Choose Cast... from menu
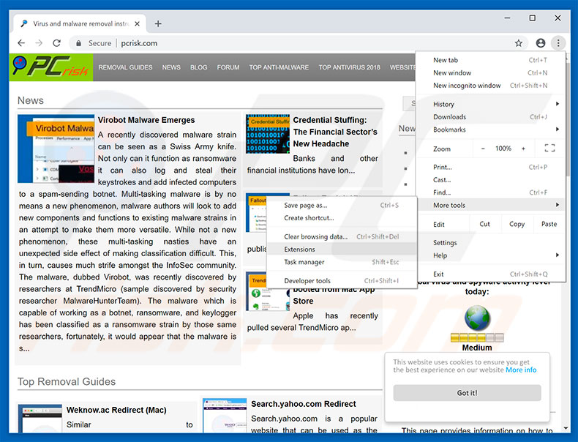The width and height of the screenshot is (578, 442). (x=491, y=180)
